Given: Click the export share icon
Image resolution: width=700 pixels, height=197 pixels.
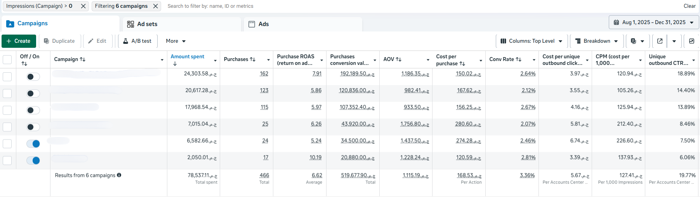Looking at the screenshot, I should (660, 41).
